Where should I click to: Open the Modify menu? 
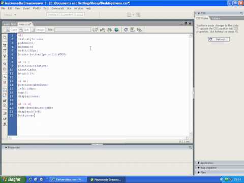click(37, 8)
